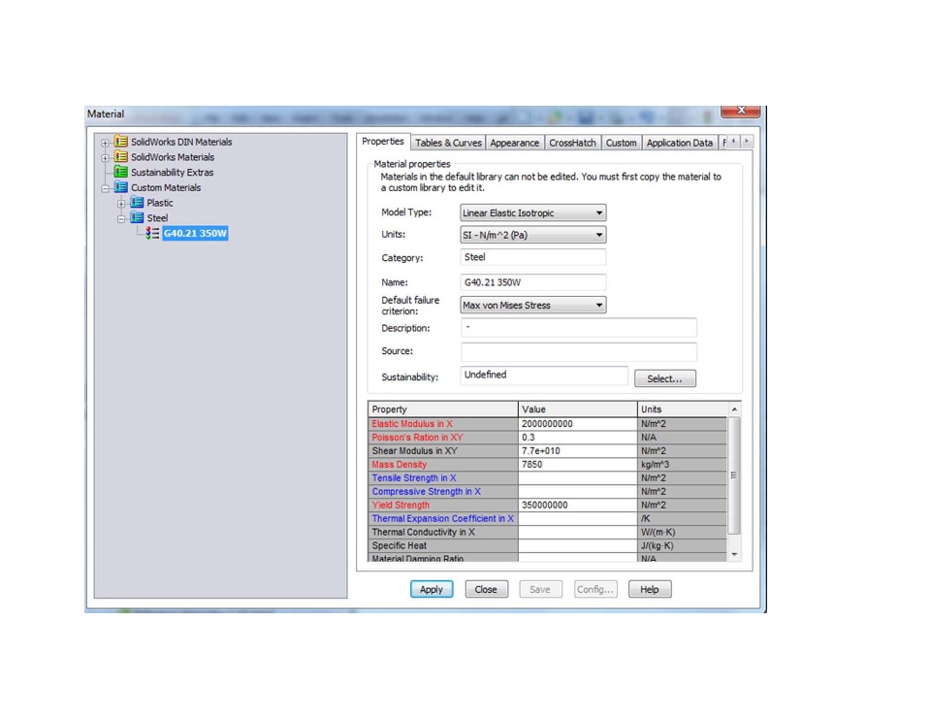This screenshot has width=931, height=719.
Task: Open the CrossHatch tab
Action: (572, 143)
